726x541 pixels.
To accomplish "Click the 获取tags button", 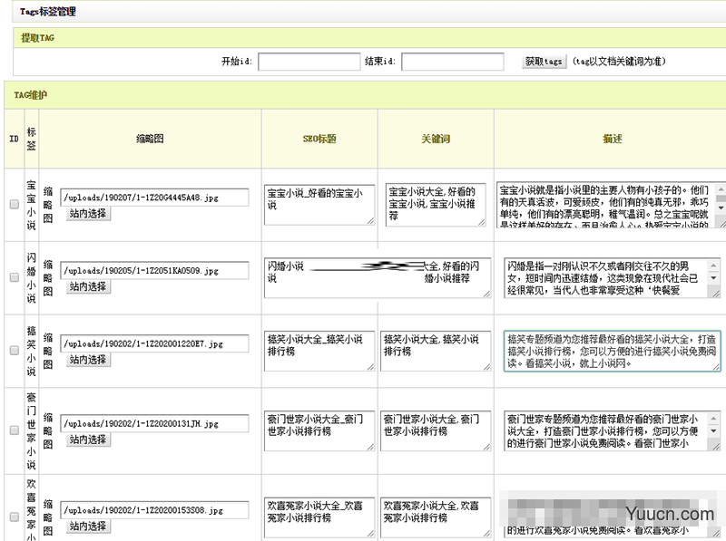I will [544, 62].
